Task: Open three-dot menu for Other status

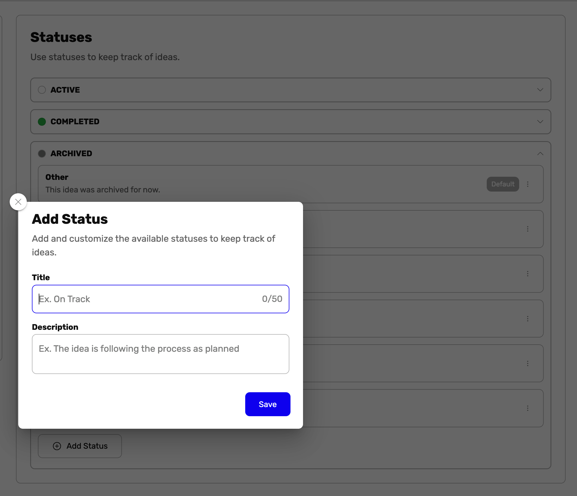Action: pos(528,184)
